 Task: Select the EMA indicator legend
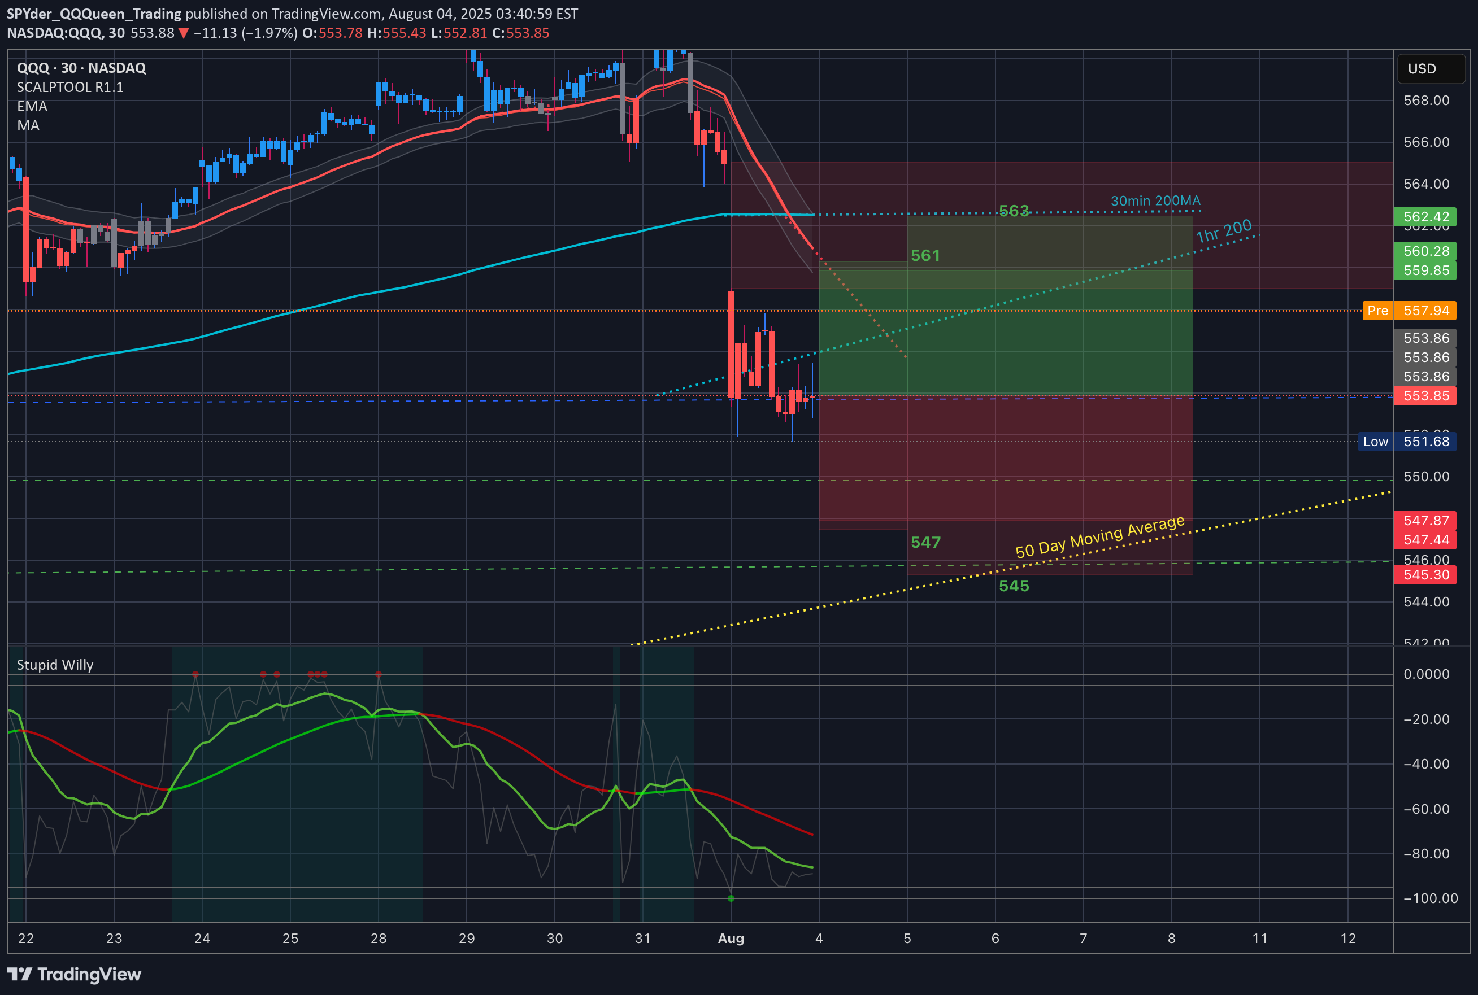click(x=32, y=106)
